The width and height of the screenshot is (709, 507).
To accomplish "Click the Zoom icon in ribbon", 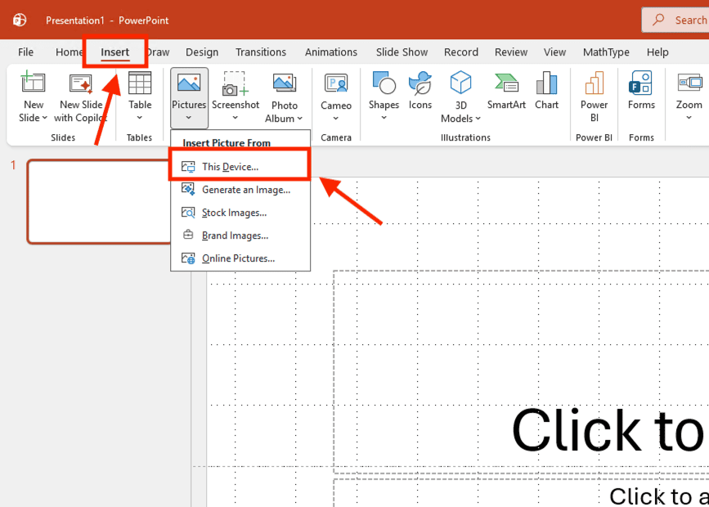I will coord(689,83).
